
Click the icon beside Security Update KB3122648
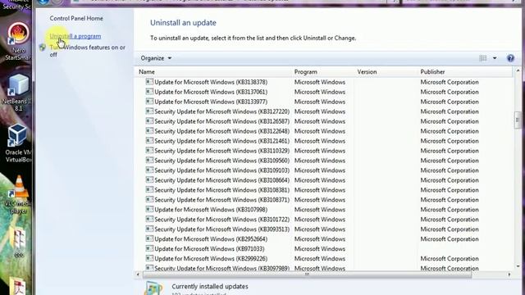click(x=149, y=131)
